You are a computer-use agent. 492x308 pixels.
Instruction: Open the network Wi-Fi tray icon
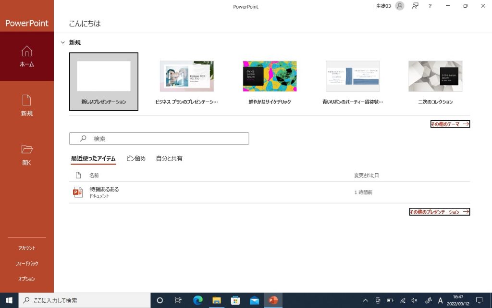click(x=403, y=300)
